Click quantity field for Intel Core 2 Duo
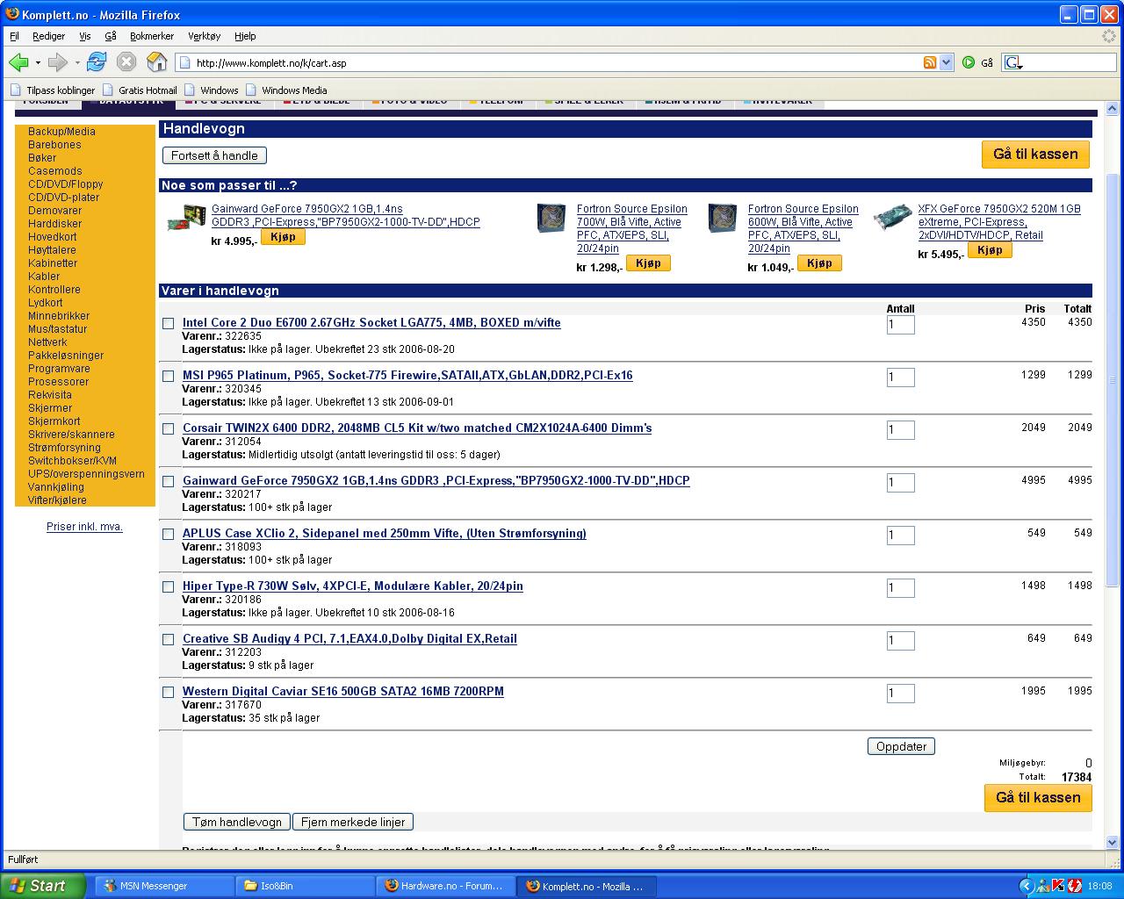The image size is (1124, 899). click(x=900, y=325)
